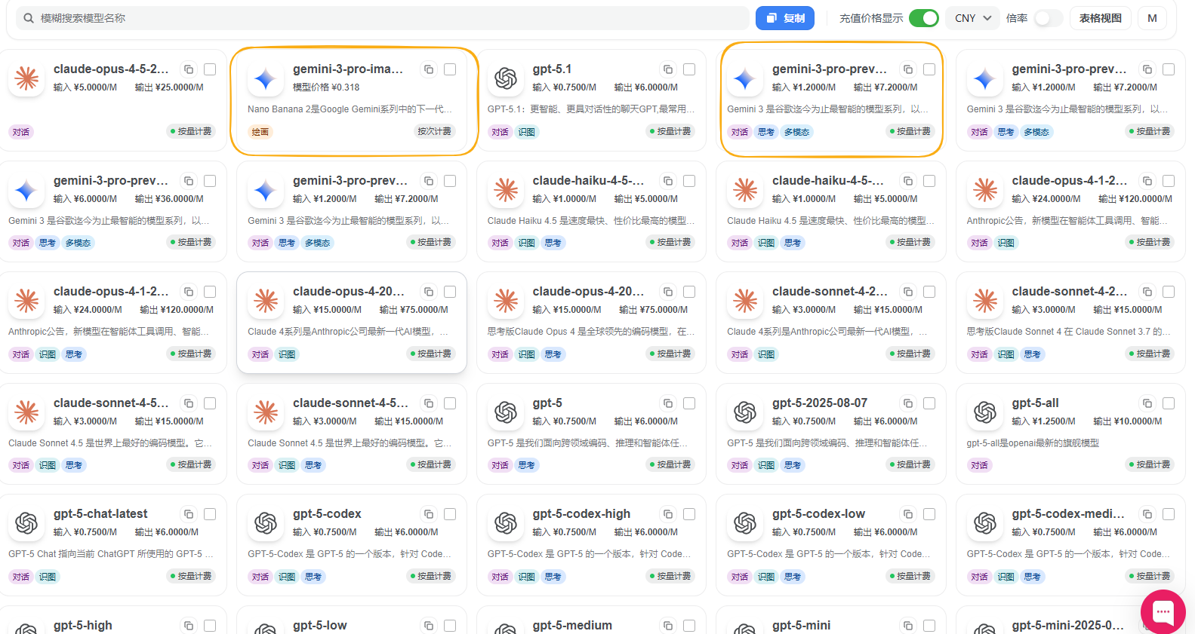Click 绘画 tag on gemini-3-pro-image card
Viewport: 1195px width, 634px height.
click(260, 132)
